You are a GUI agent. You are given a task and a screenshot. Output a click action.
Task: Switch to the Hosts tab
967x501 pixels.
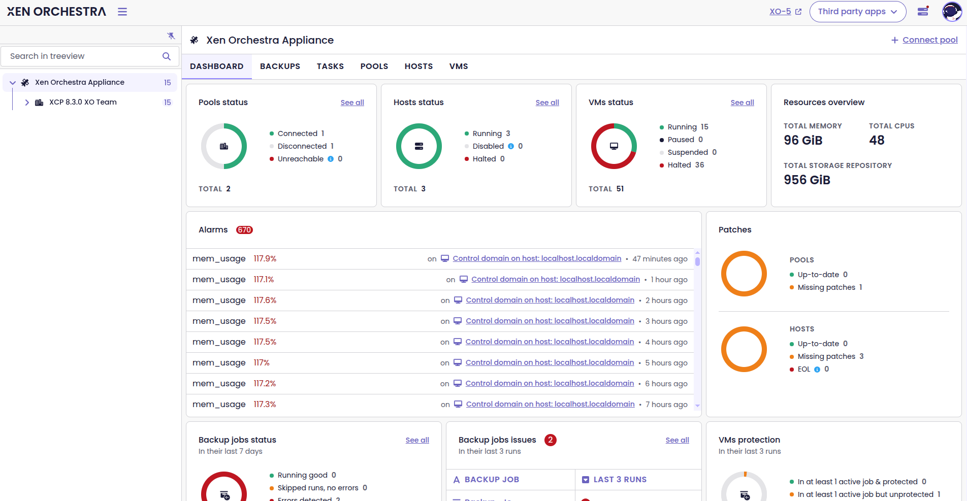pyautogui.click(x=418, y=66)
